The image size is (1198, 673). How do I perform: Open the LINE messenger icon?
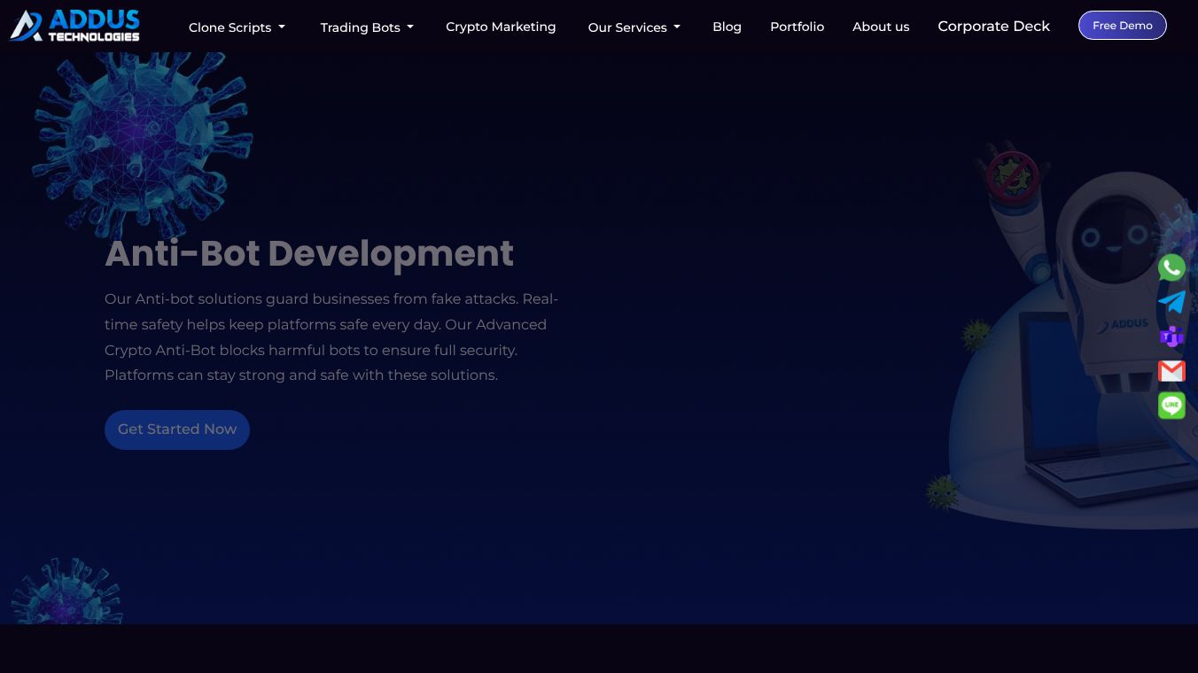coord(1171,406)
